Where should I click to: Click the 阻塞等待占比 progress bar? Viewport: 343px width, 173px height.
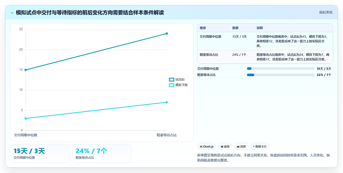[x=281, y=75]
